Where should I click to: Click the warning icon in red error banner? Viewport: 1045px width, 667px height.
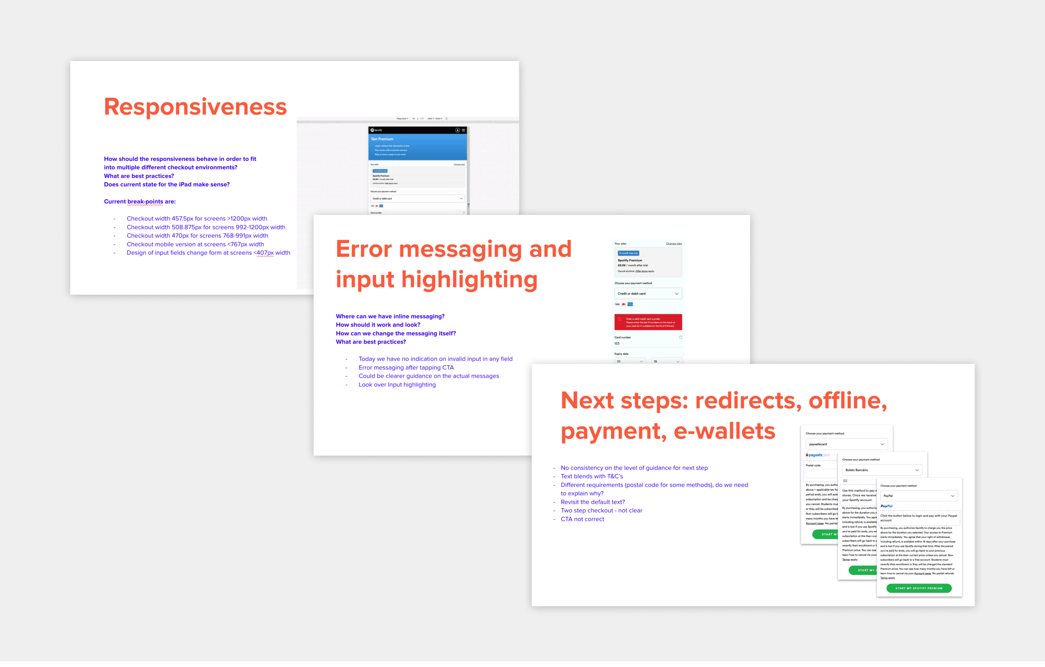pyautogui.click(x=620, y=319)
